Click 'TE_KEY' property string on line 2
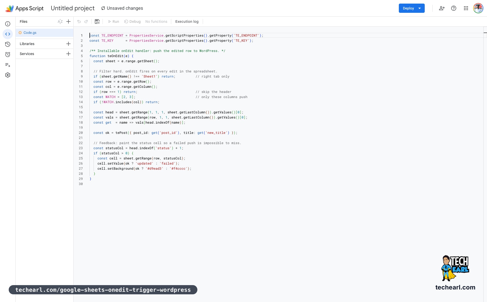 point(241,41)
